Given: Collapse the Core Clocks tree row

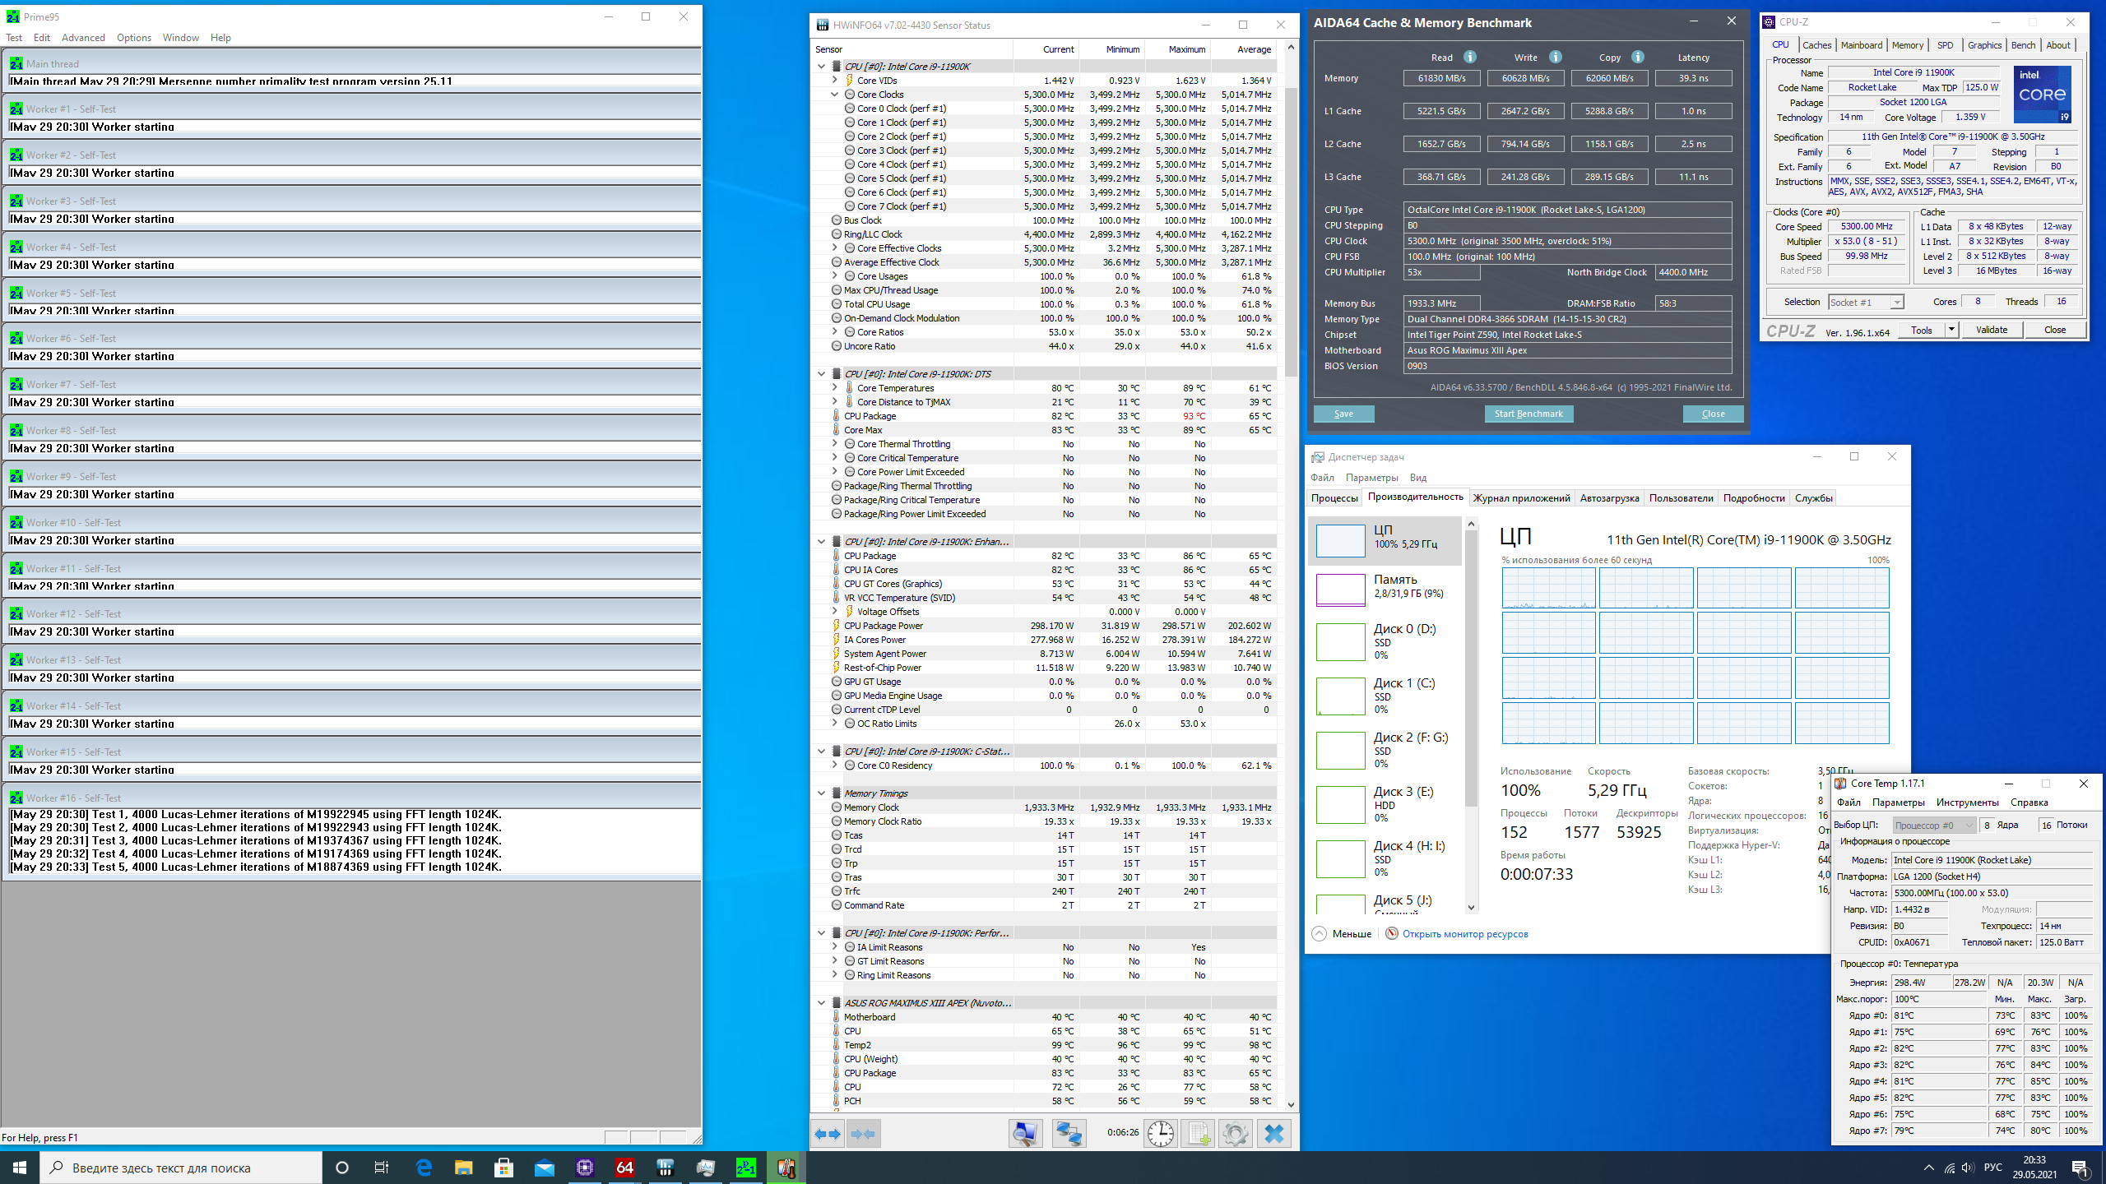Looking at the screenshot, I should (x=835, y=95).
